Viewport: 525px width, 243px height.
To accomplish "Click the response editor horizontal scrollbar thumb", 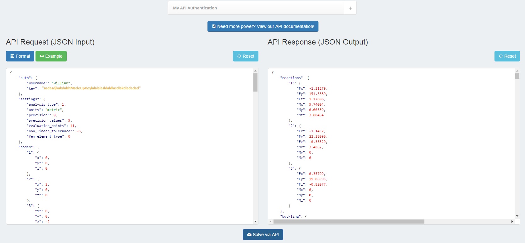I will tap(349, 221).
